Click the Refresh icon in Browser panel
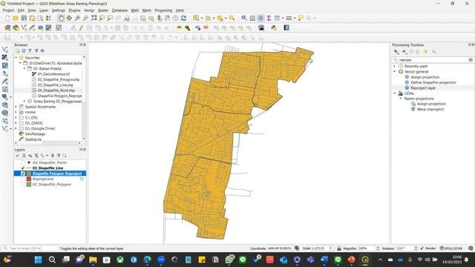 pos(24,51)
